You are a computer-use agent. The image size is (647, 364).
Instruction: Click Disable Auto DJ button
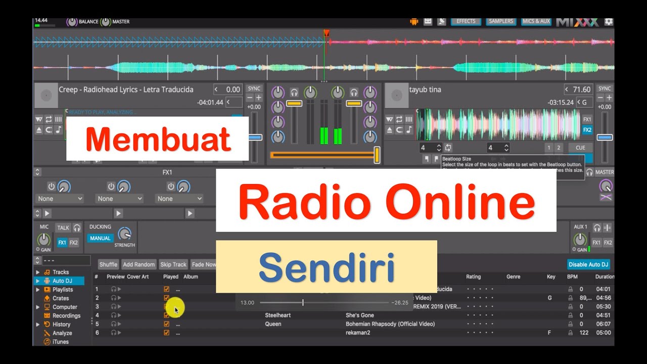tap(589, 264)
